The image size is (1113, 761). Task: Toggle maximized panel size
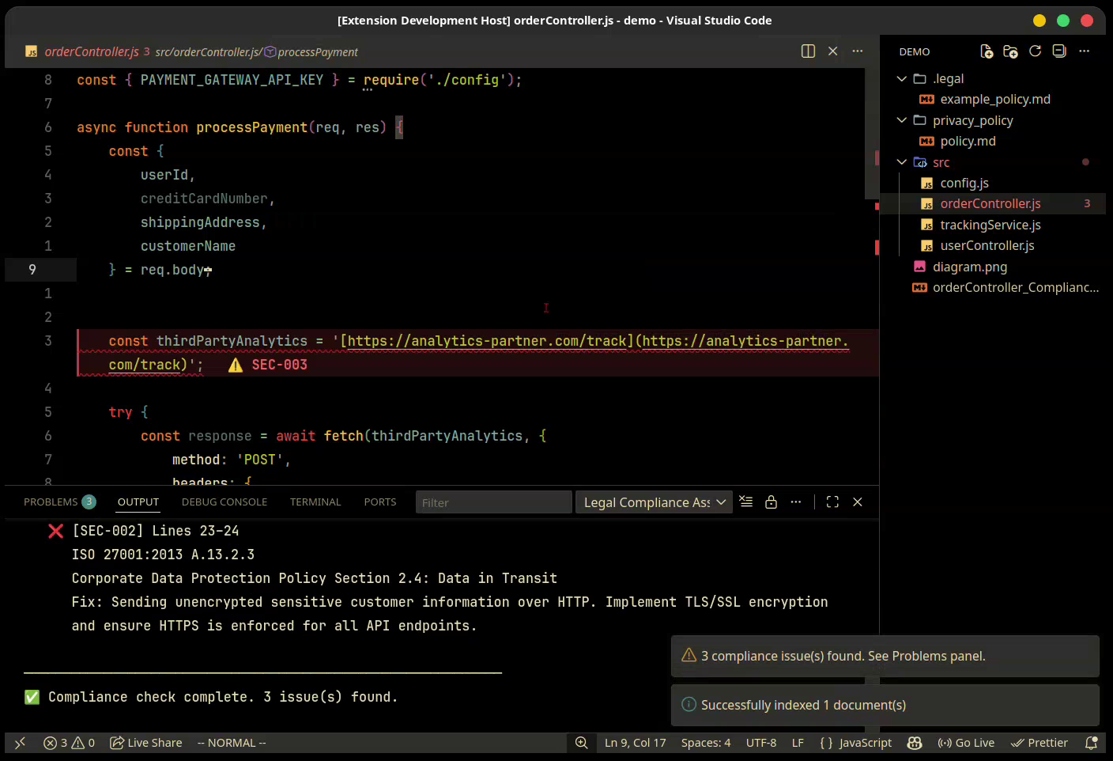coord(832,502)
